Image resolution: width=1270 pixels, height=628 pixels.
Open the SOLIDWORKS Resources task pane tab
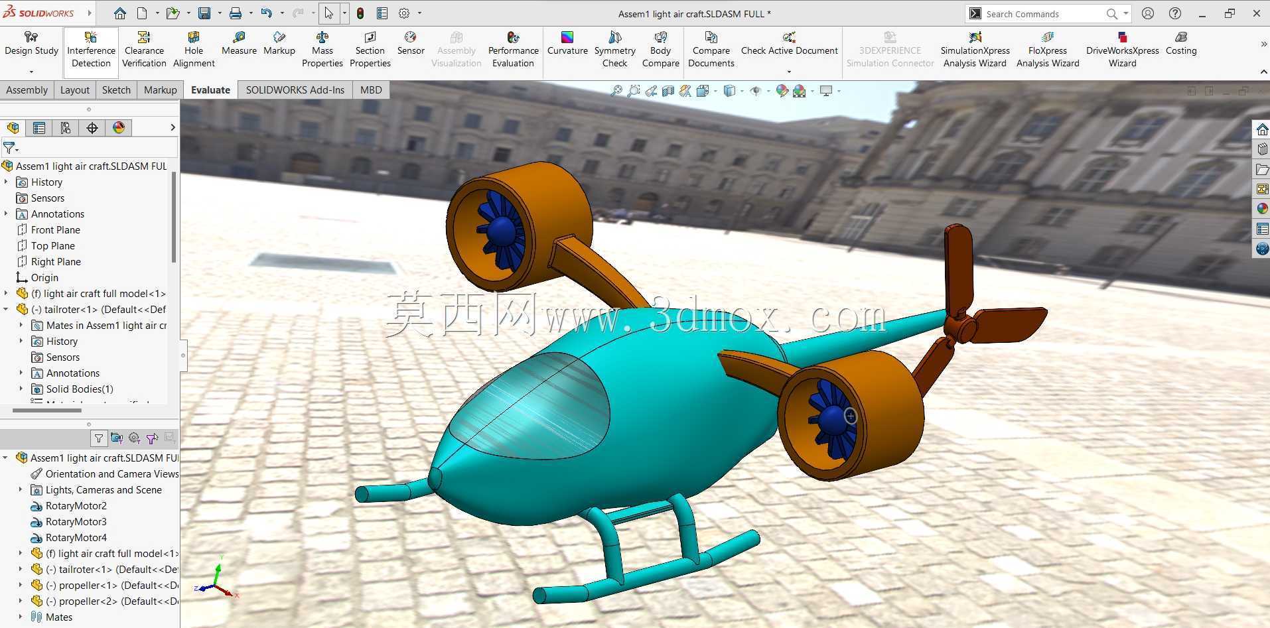click(1262, 129)
